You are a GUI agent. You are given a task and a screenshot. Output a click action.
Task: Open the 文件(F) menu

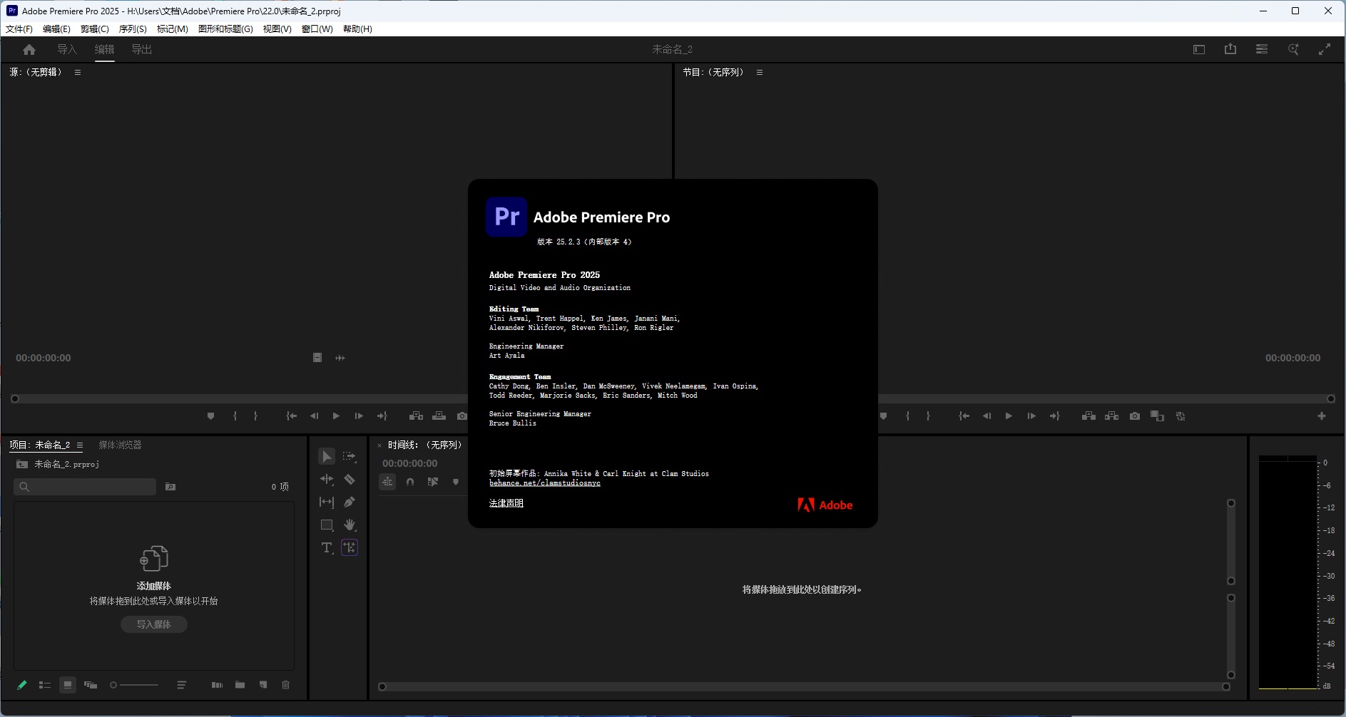(19, 29)
